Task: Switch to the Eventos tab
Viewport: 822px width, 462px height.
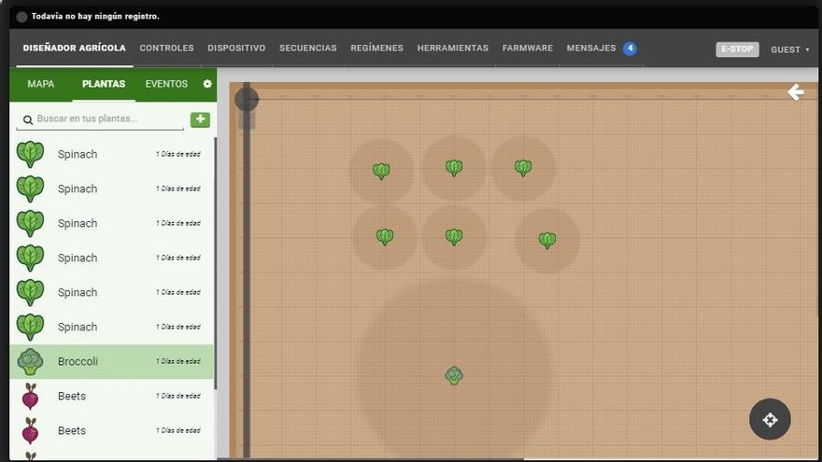Action: 166,84
